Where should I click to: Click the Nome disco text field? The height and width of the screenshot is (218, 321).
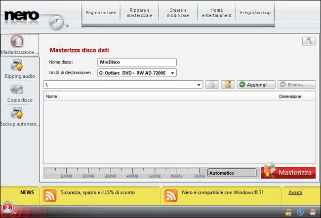137,62
